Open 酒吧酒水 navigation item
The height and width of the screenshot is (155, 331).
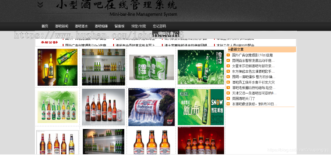tap(81, 26)
